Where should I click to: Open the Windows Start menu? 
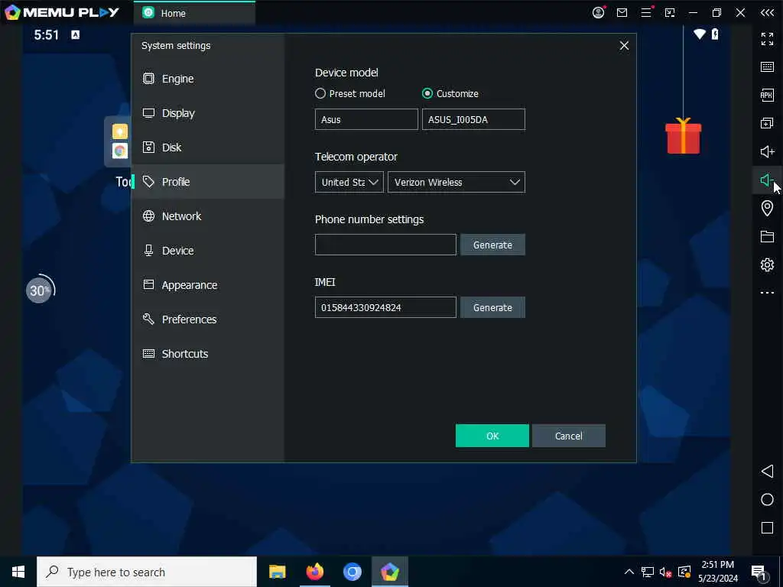pos(18,572)
